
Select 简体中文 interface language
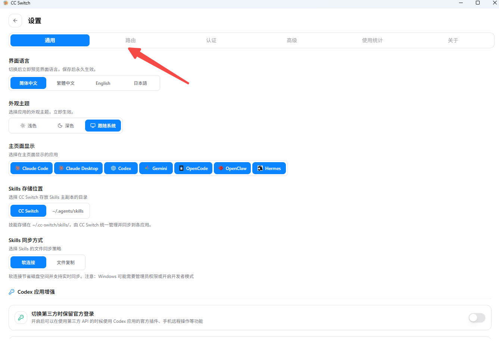coord(28,83)
